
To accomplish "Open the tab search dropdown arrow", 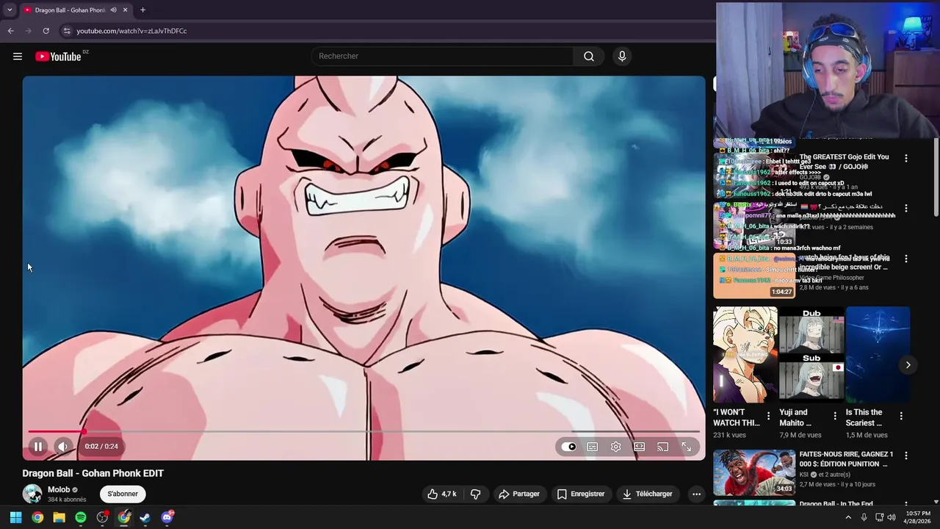I will tap(10, 10).
